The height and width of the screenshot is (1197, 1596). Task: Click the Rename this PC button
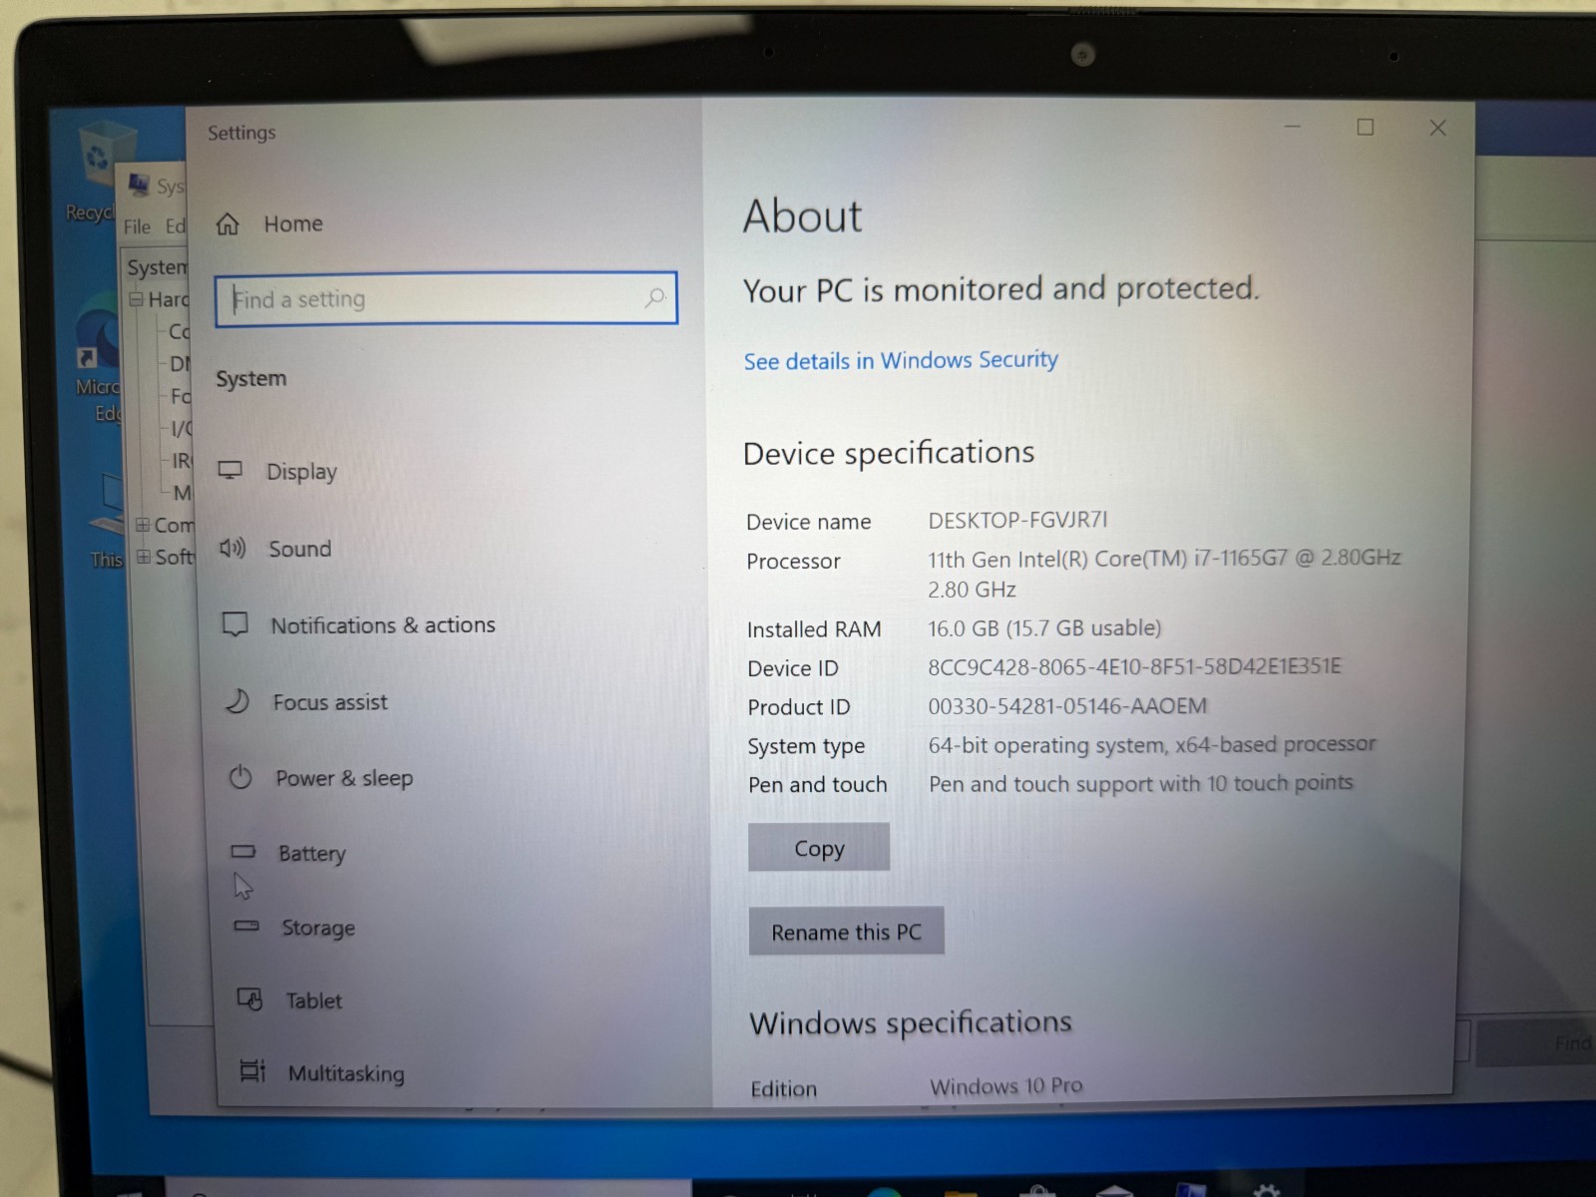click(846, 932)
